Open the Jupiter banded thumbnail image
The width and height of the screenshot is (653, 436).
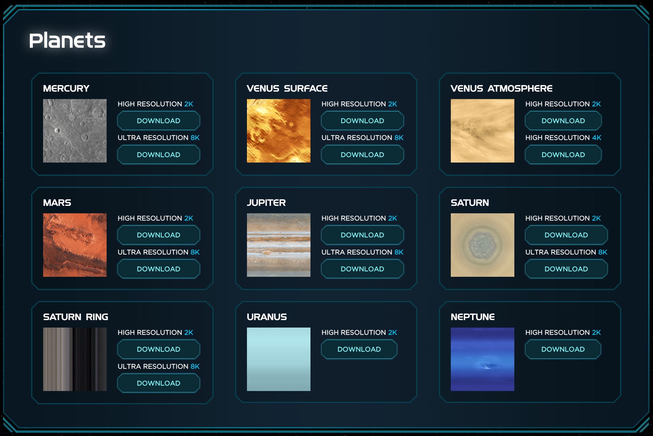[x=278, y=245]
